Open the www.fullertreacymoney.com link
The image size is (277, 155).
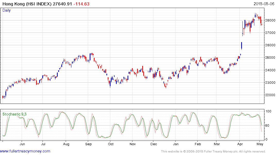pos(25,151)
